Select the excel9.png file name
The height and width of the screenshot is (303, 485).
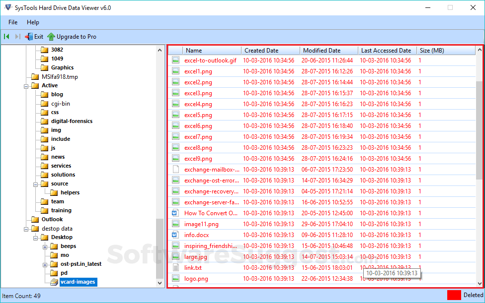198,159
